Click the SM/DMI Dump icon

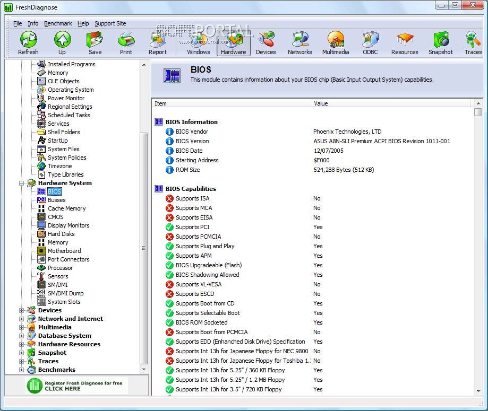tap(41, 293)
